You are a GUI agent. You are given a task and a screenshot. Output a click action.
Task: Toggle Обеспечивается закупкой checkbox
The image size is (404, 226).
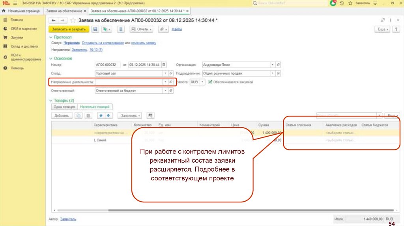[210, 82]
